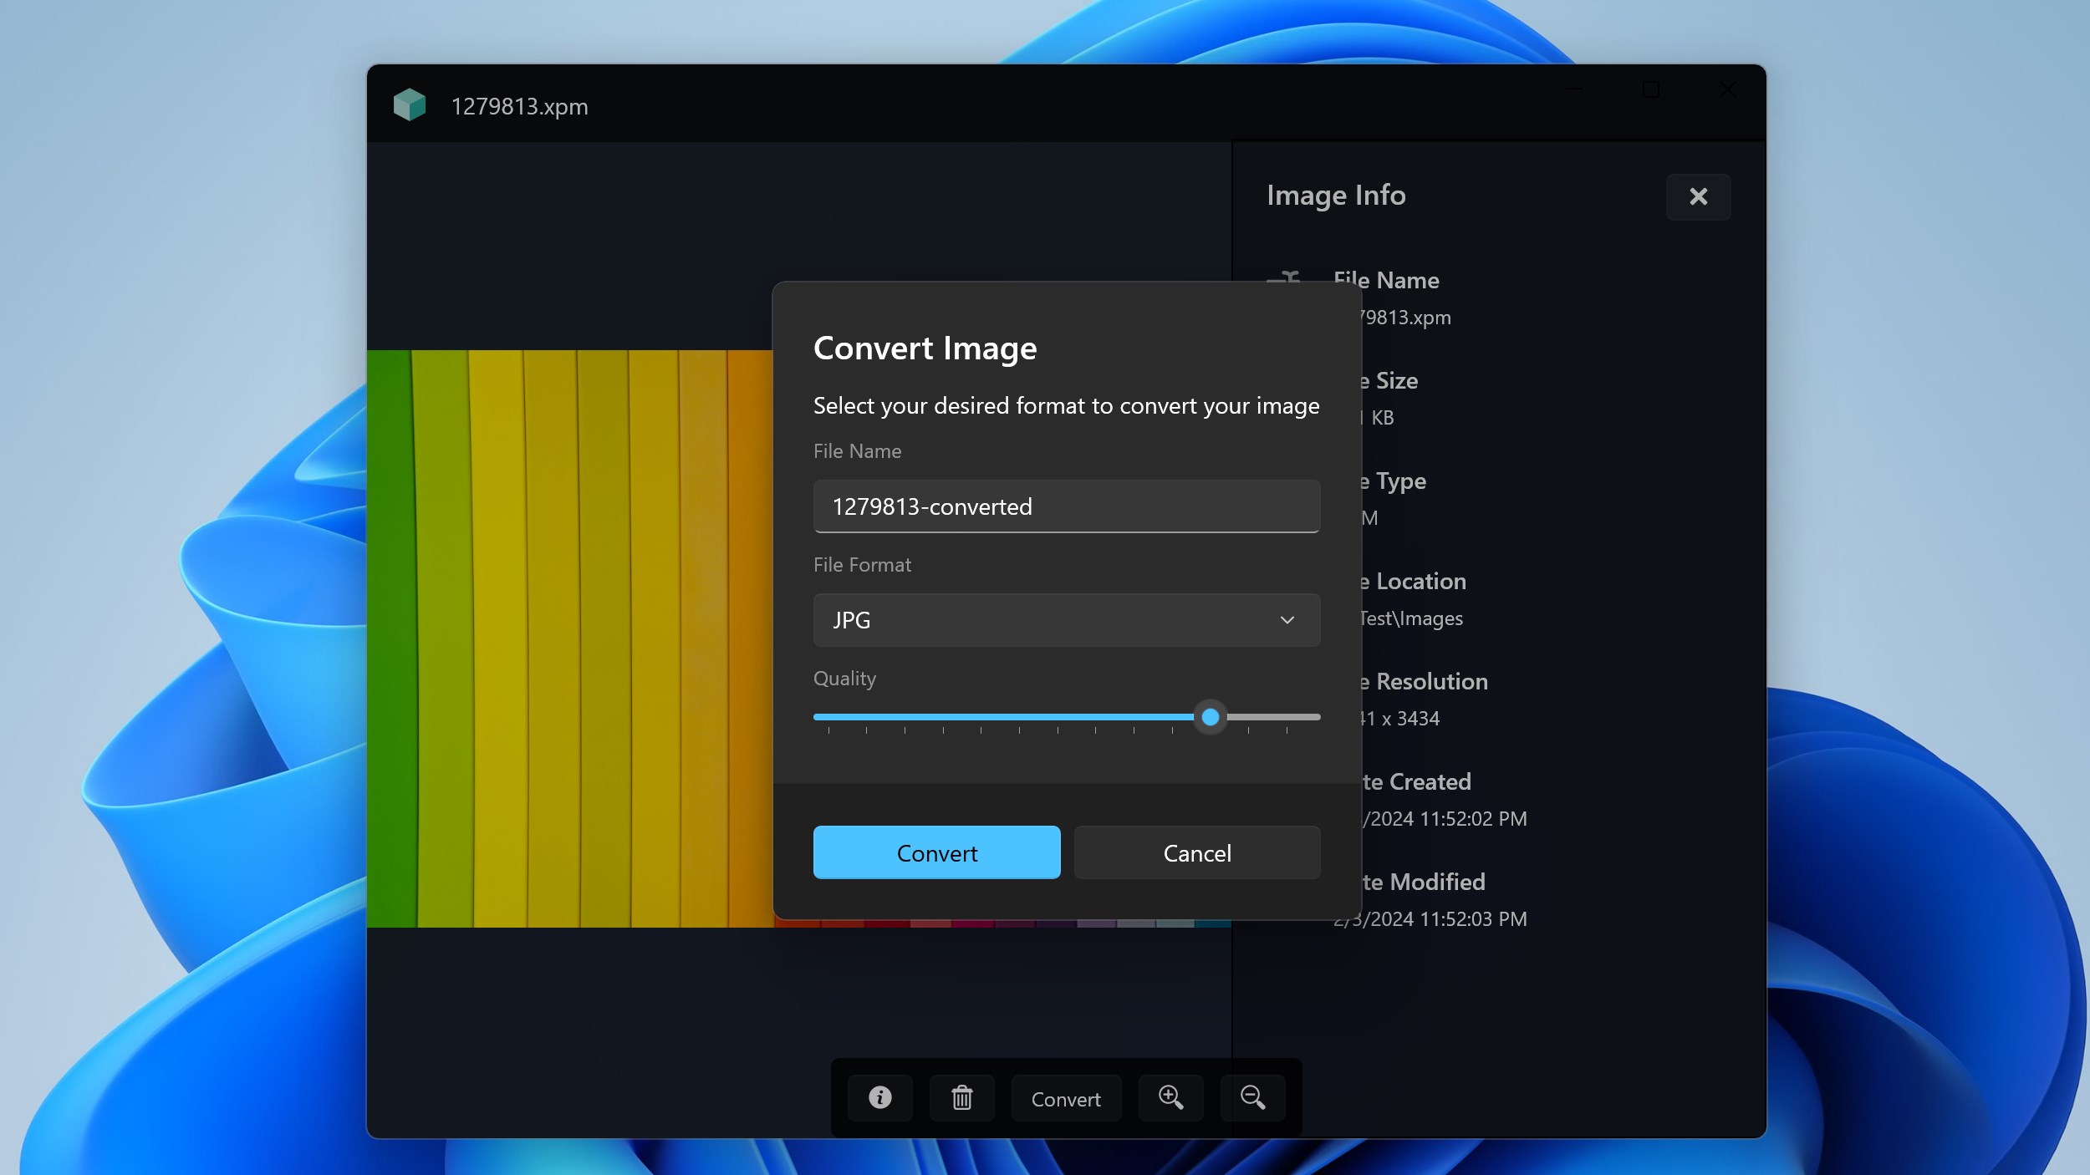Image resolution: width=2090 pixels, height=1175 pixels.
Task: Click the unfilled end of Quality slider track
Action: point(1273,717)
